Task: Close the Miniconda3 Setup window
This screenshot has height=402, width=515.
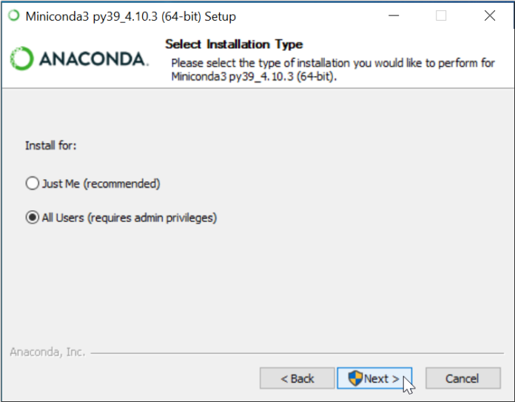Action: point(489,16)
